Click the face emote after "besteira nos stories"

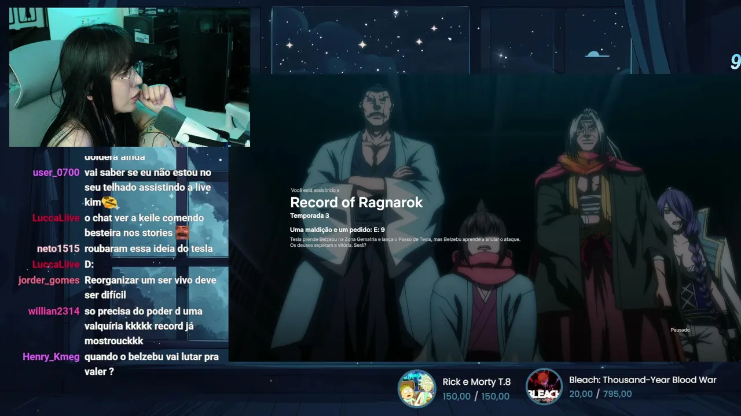tap(182, 233)
